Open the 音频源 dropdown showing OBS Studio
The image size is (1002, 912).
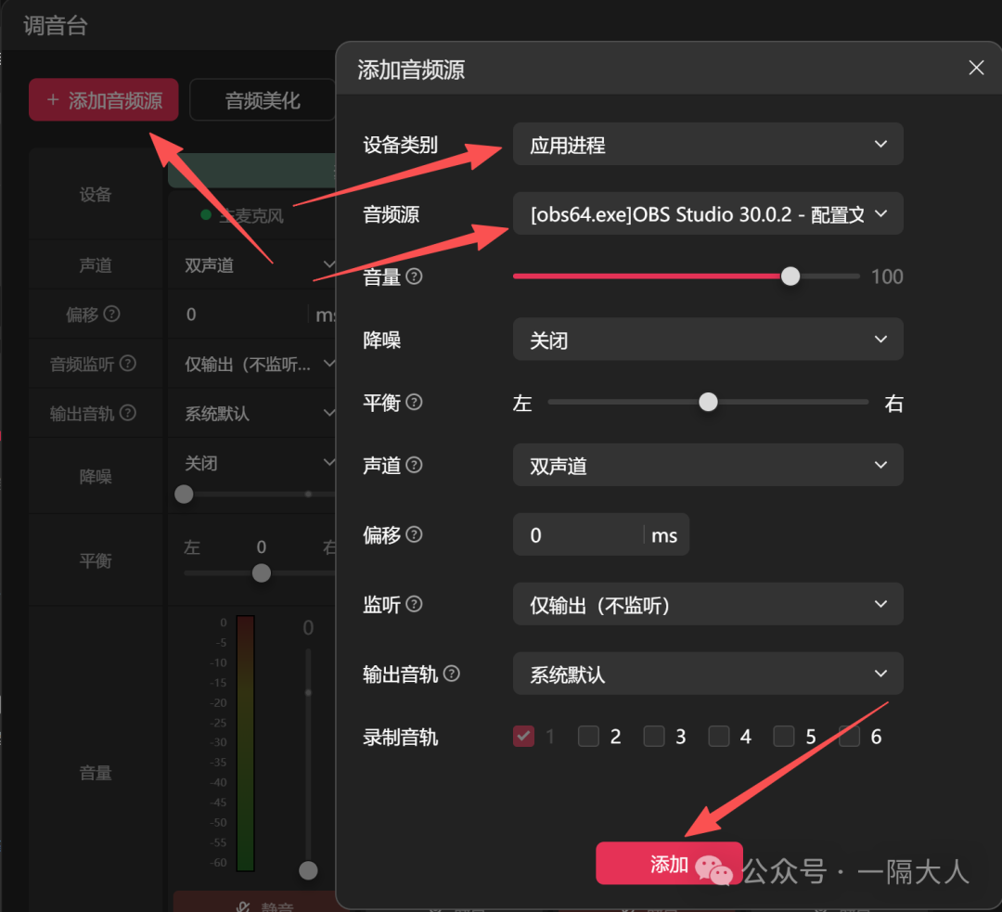coord(708,213)
